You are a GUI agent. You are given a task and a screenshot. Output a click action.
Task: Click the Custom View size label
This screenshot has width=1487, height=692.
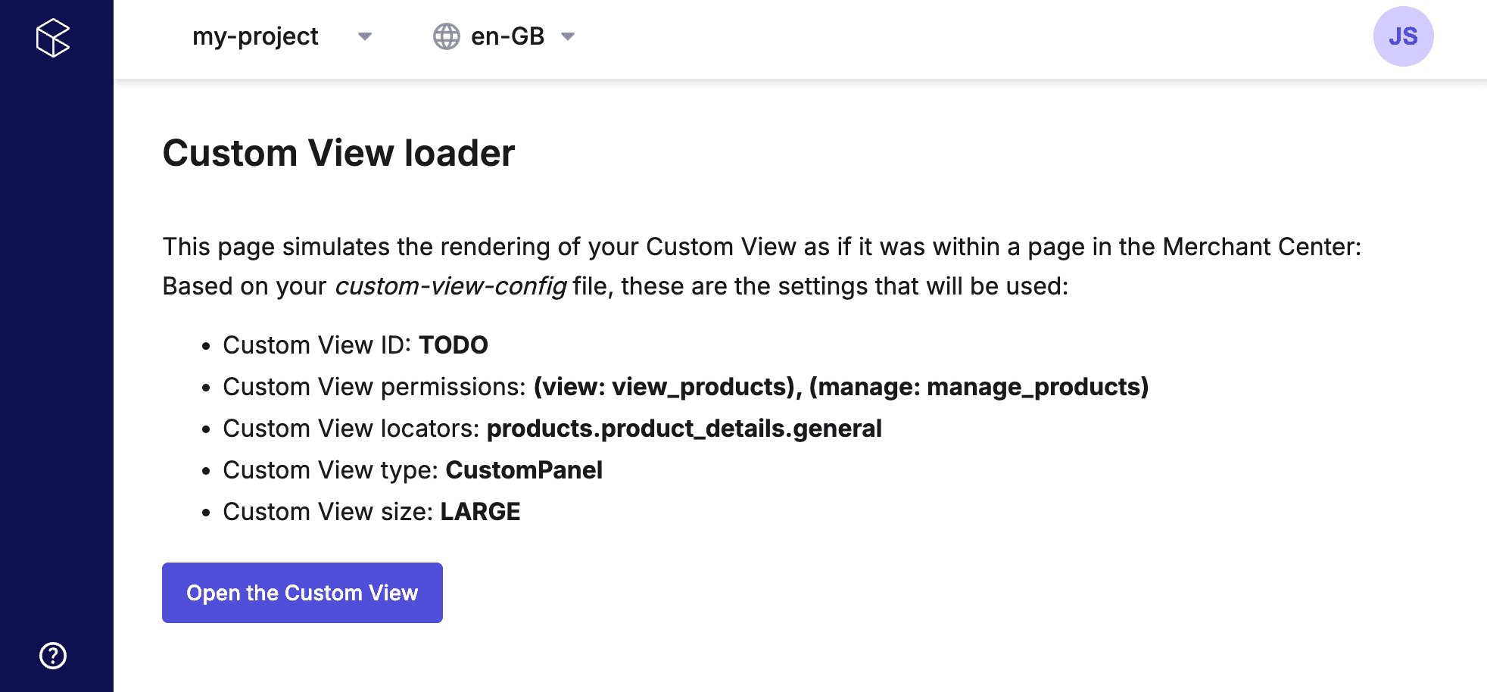328,512
